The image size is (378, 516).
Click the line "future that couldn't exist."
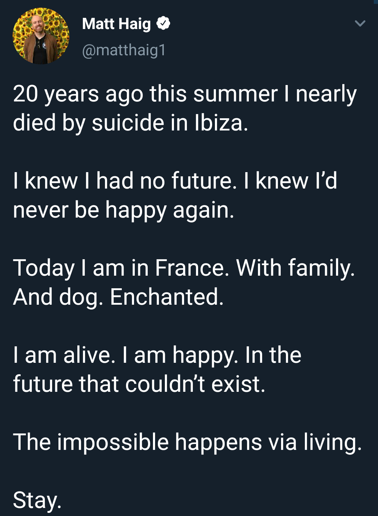pyautogui.click(x=139, y=384)
